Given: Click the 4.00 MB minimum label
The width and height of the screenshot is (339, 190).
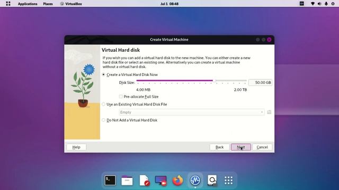Looking at the screenshot, I should [x=143, y=90].
